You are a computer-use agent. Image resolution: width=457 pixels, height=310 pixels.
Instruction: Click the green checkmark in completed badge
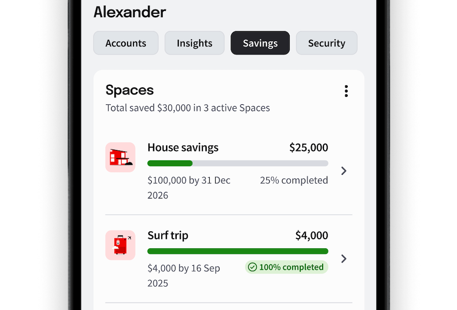click(252, 267)
